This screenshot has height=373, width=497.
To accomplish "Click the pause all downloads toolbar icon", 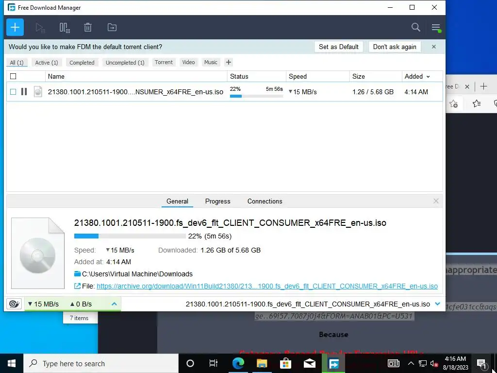I will (65, 28).
